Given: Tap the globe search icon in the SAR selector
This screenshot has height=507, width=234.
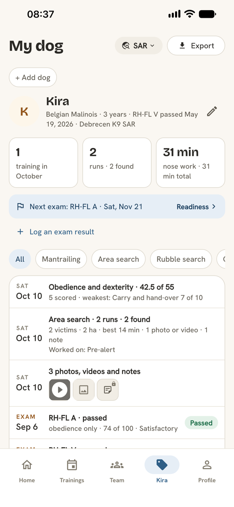Looking at the screenshot, I should [126, 46].
